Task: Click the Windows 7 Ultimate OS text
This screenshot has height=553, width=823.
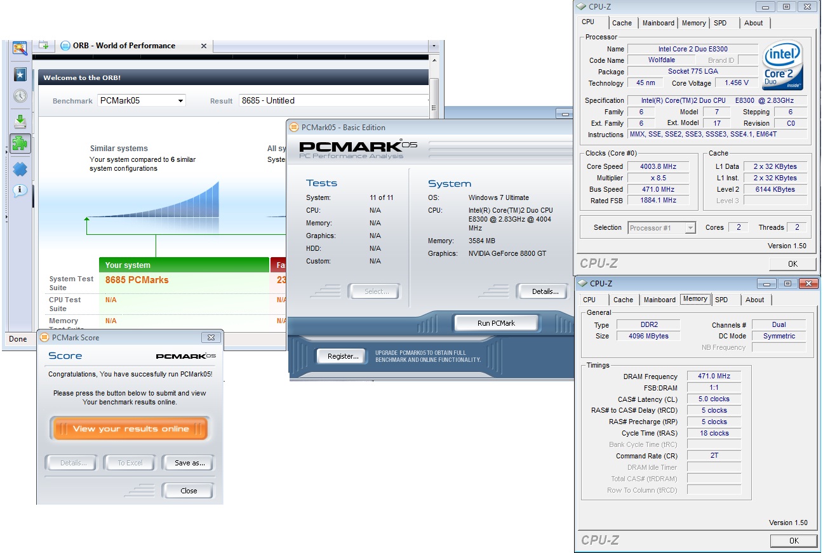Action: pyautogui.click(x=498, y=197)
